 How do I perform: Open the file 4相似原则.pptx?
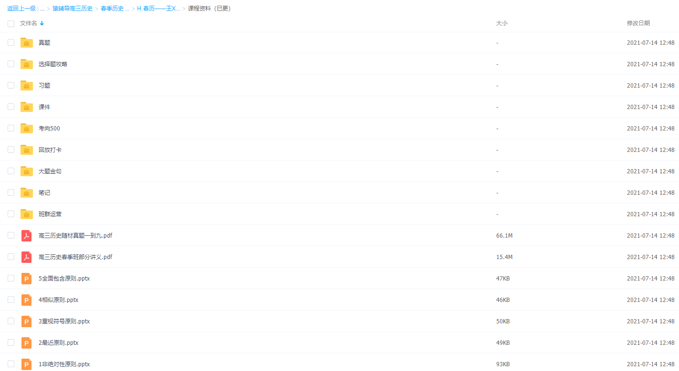(58, 300)
